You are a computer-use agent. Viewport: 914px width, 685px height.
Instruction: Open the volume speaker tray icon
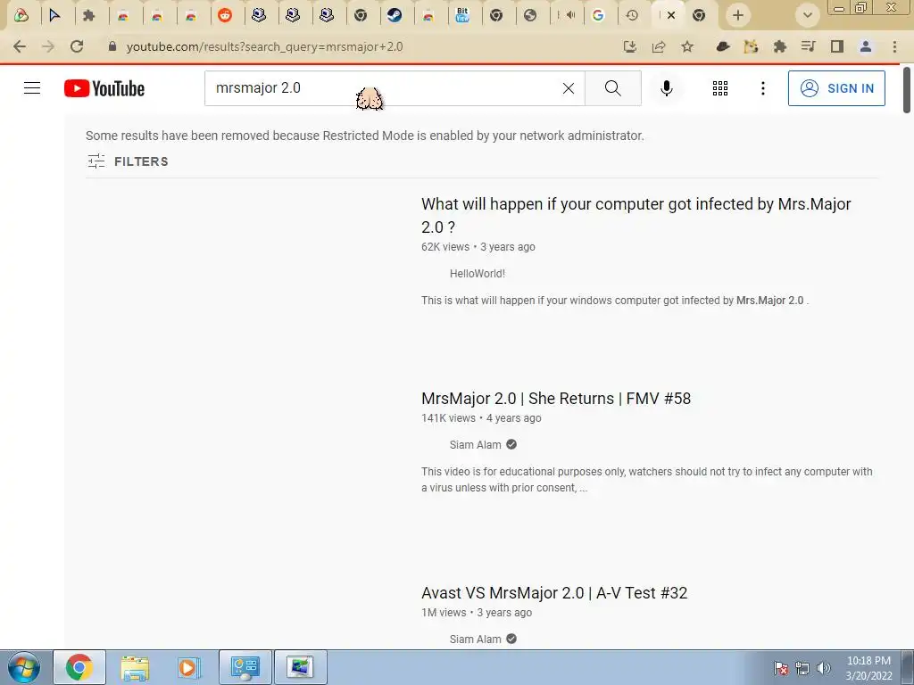tap(824, 668)
